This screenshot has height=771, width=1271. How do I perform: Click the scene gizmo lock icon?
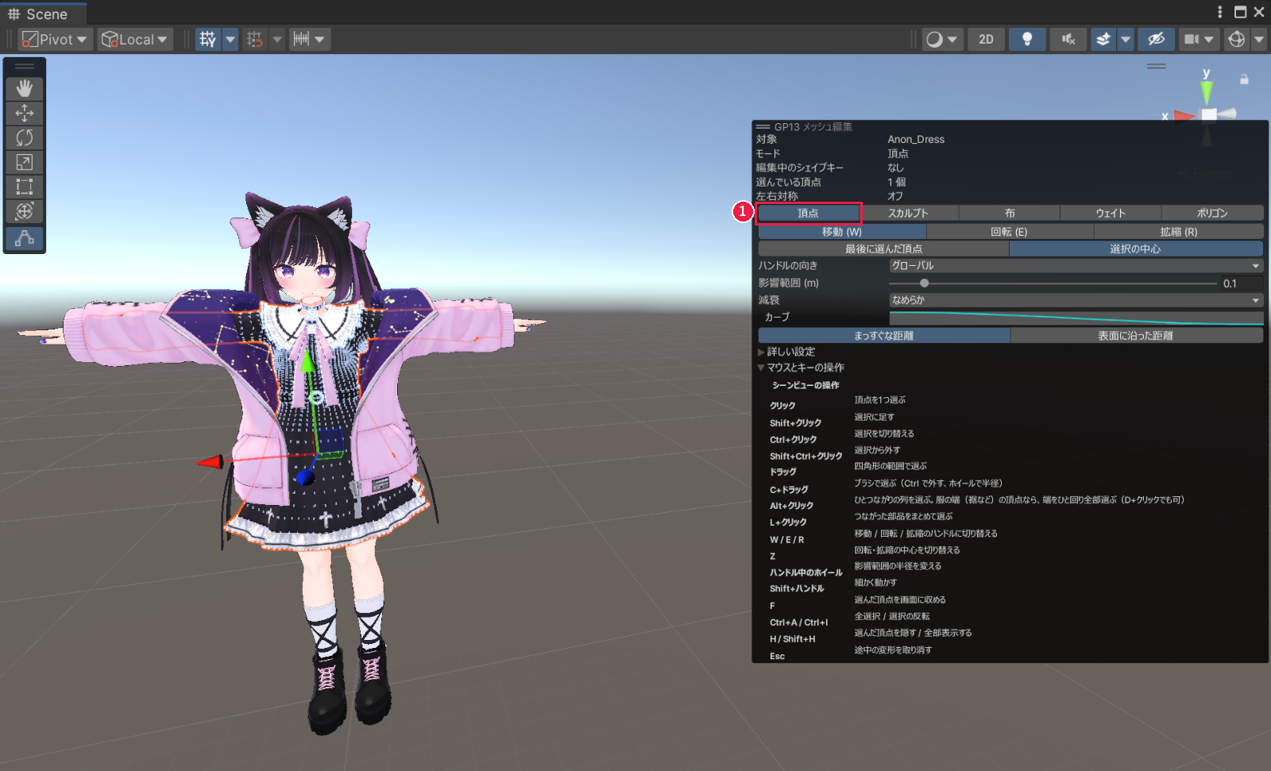(1244, 79)
